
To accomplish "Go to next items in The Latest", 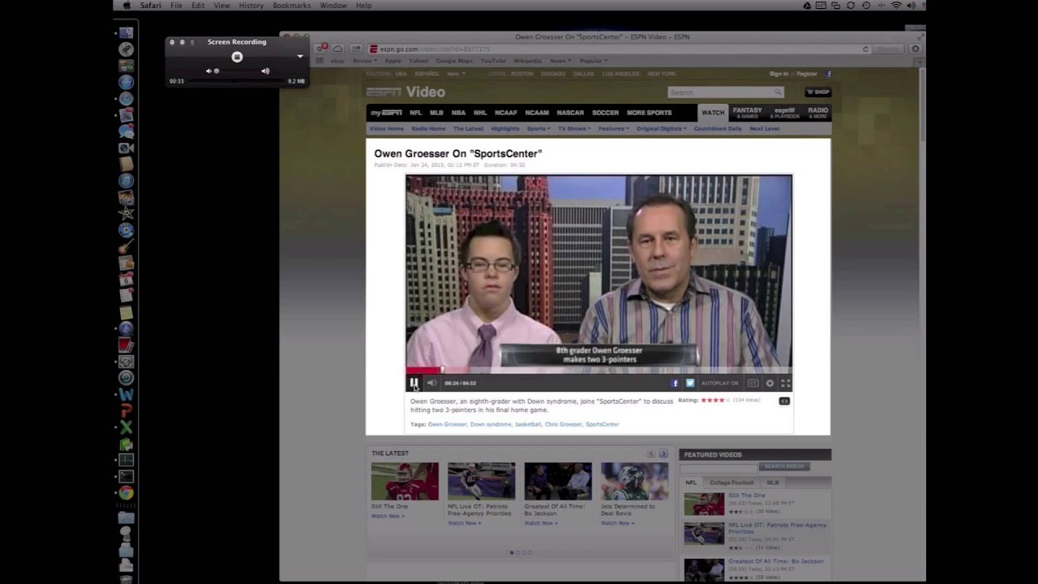I will pyautogui.click(x=663, y=453).
